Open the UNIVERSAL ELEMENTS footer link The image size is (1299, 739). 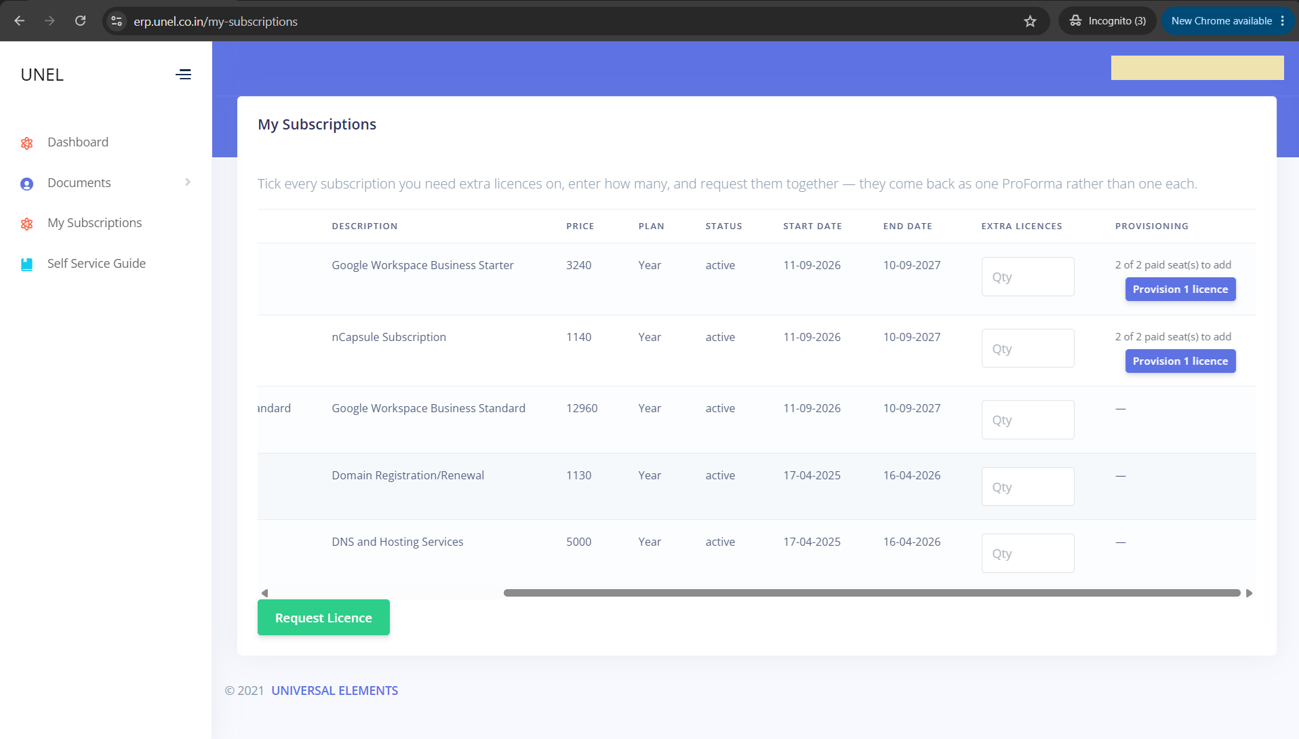point(335,691)
